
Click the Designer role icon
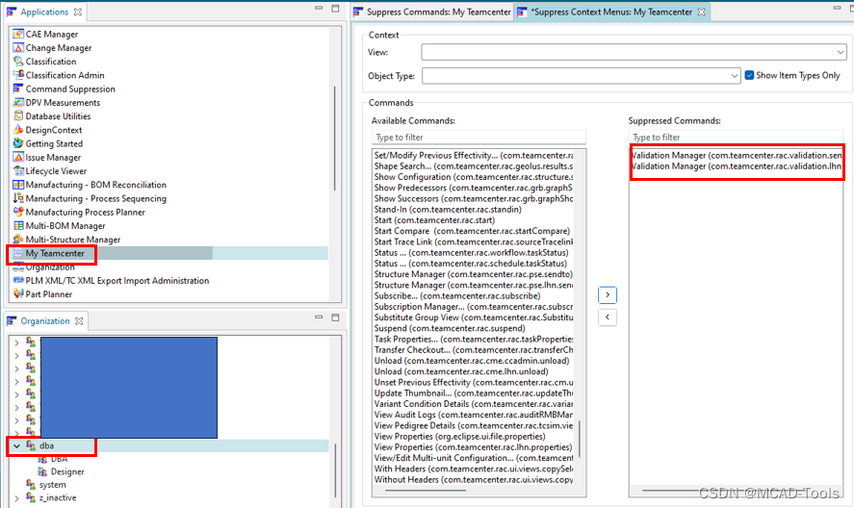pos(42,471)
